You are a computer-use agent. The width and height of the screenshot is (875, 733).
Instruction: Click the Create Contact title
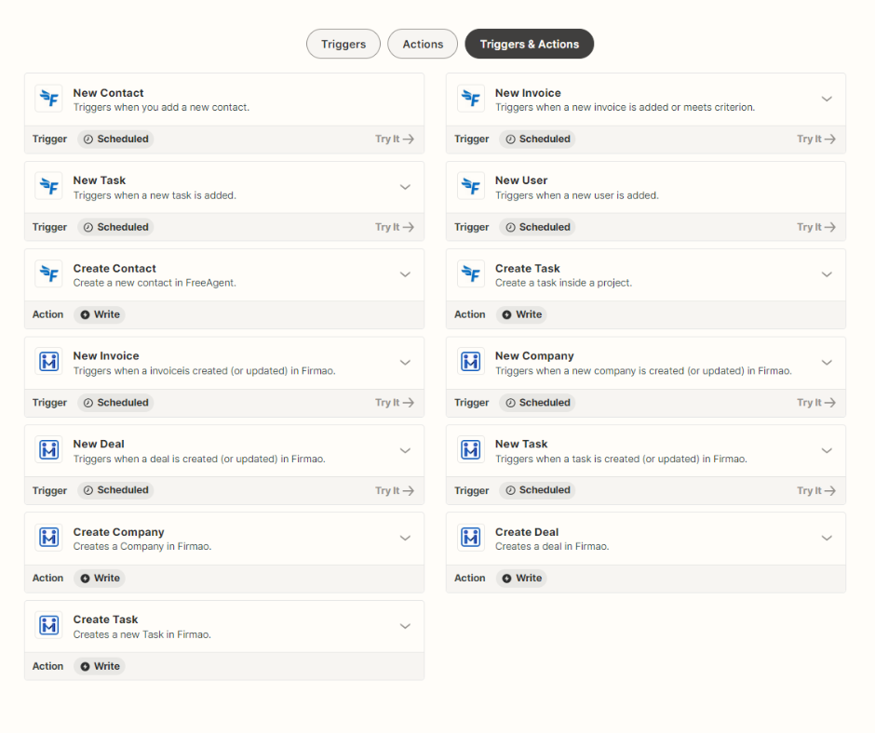click(114, 268)
